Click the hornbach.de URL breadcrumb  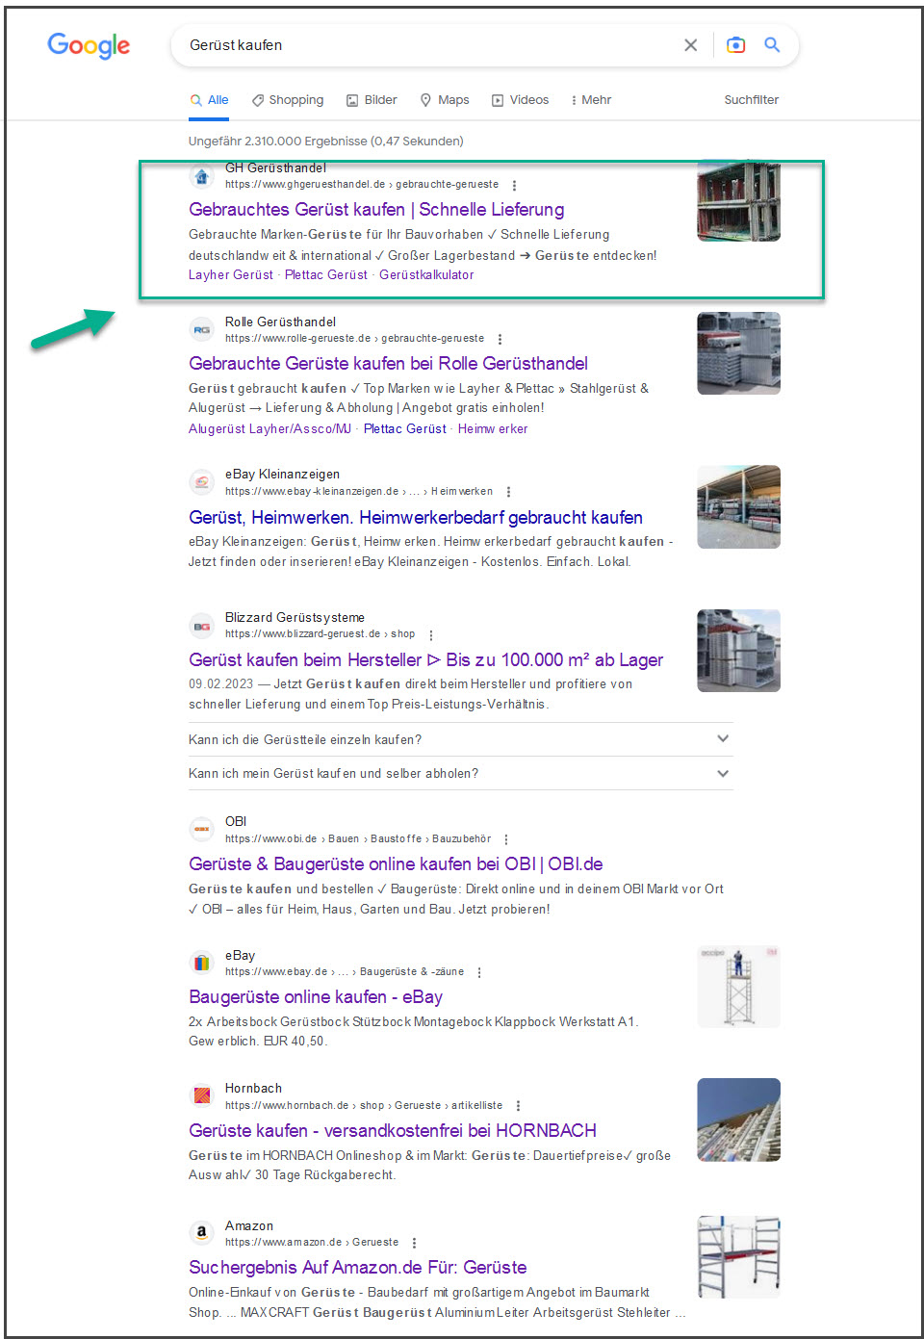click(364, 1106)
